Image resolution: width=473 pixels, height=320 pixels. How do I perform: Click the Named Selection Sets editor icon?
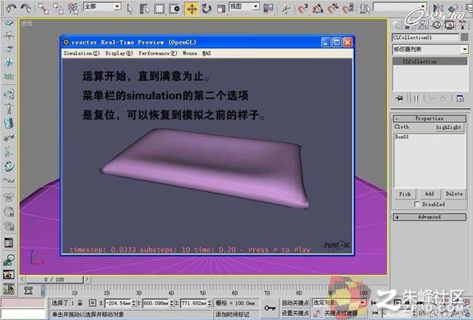pyautogui.click(x=365, y=9)
